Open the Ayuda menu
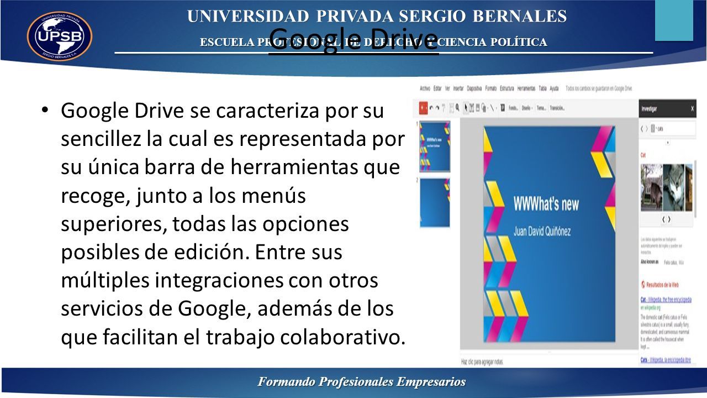The image size is (707, 398). 554,88
